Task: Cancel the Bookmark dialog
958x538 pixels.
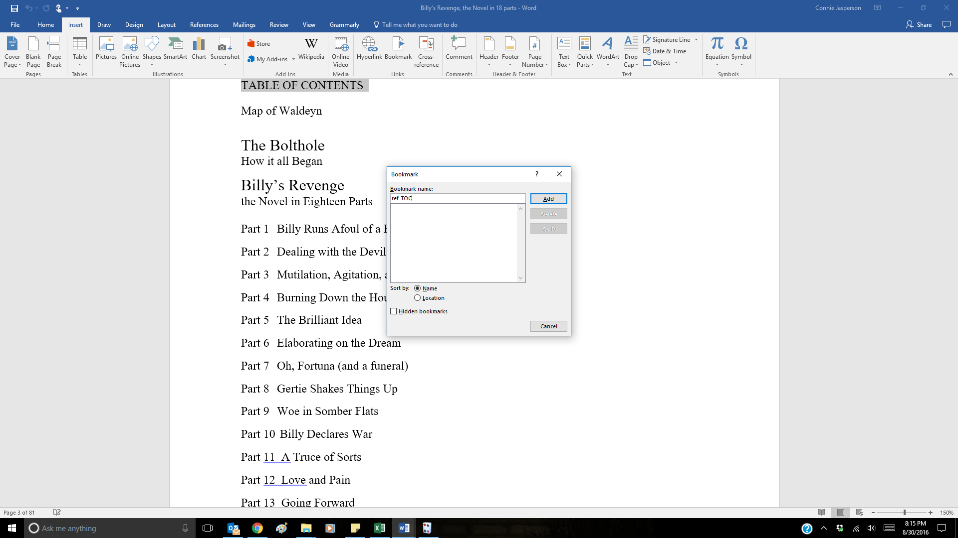Action: point(548,326)
